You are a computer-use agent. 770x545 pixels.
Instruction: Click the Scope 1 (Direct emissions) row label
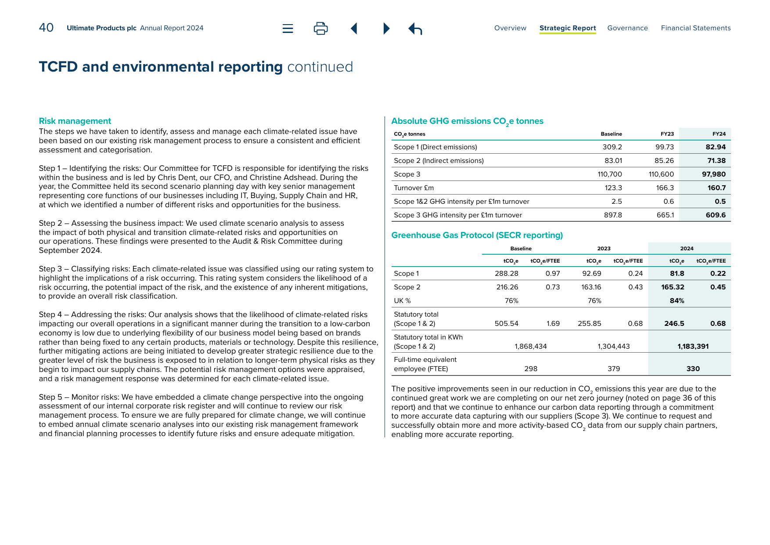tap(435, 147)
